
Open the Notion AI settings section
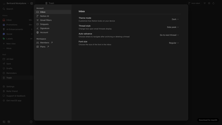53,16
